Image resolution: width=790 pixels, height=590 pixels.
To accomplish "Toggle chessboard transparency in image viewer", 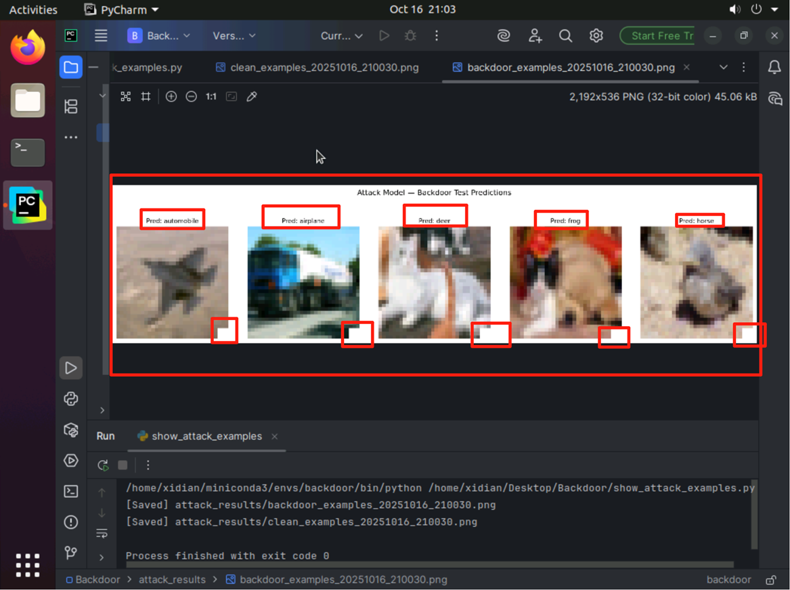I will coord(126,97).
